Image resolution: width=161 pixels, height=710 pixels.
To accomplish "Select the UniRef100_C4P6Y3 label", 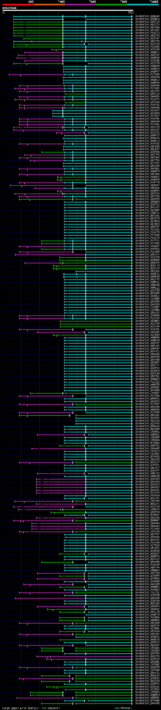I will tap(147, 509).
